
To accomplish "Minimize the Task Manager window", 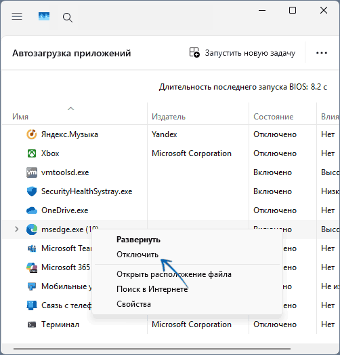I will click(262, 10).
